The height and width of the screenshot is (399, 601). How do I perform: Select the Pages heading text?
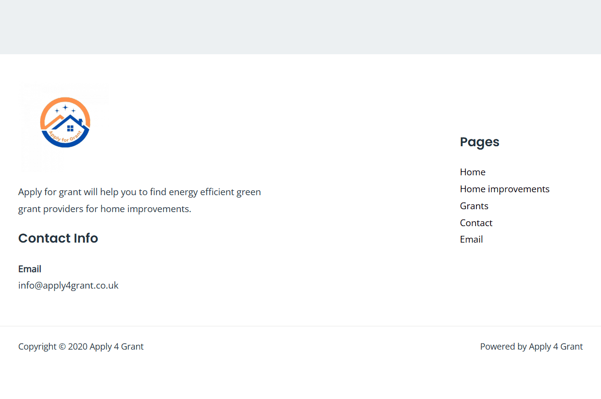click(x=479, y=142)
